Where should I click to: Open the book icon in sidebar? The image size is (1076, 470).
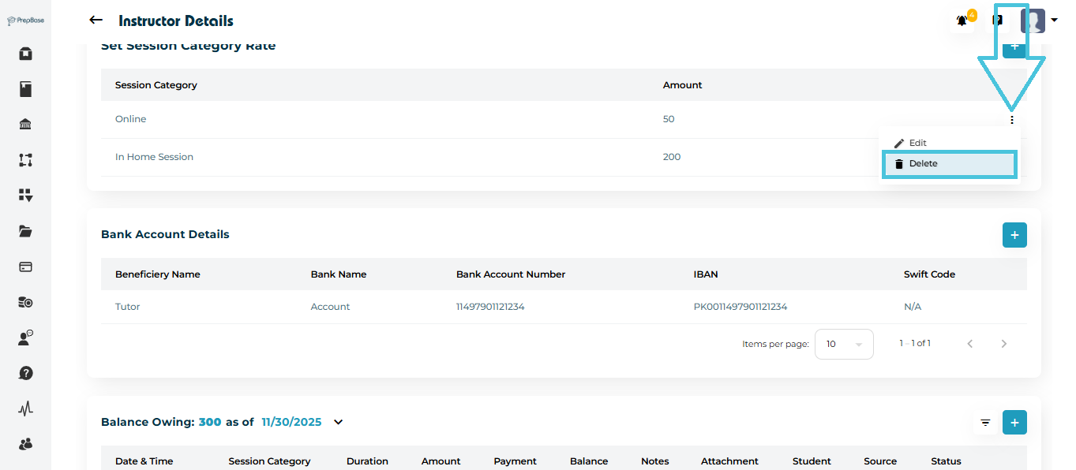pos(25,89)
